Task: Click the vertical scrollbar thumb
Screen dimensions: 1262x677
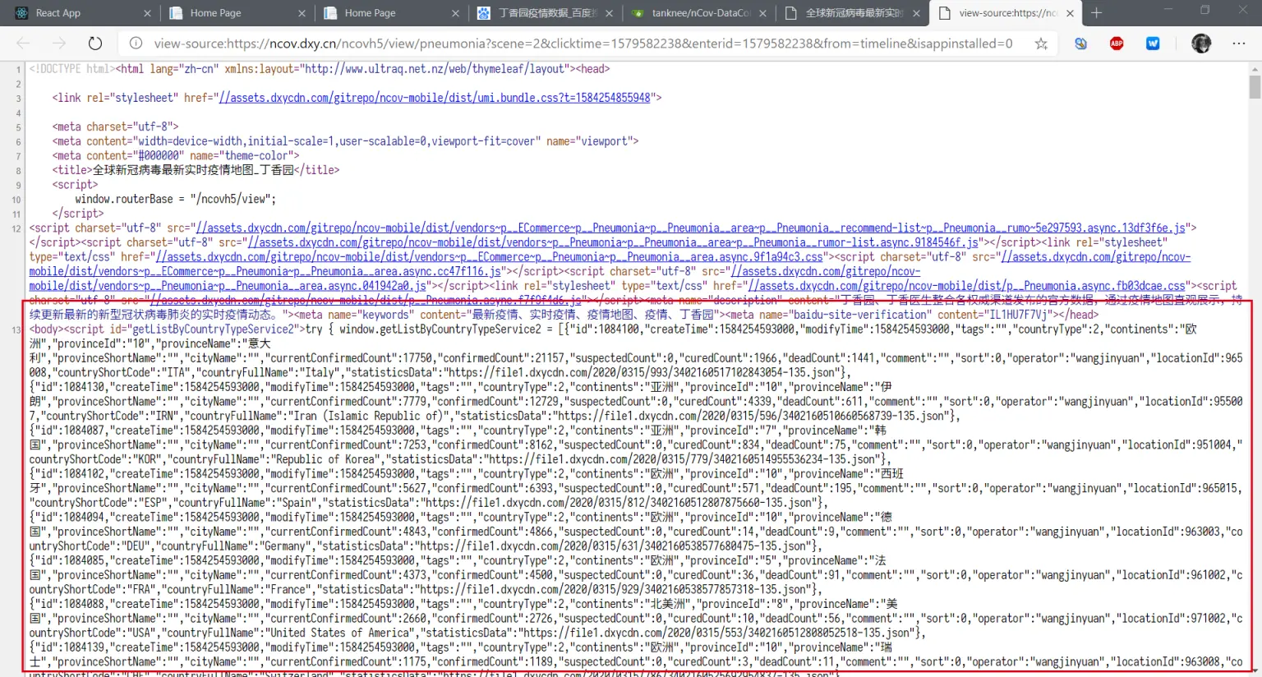Action: tap(1254, 87)
